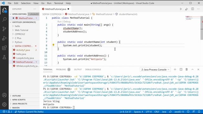Collapse the Open Editors section
The height and width of the screenshot is (114, 203).
(x=24, y=14)
